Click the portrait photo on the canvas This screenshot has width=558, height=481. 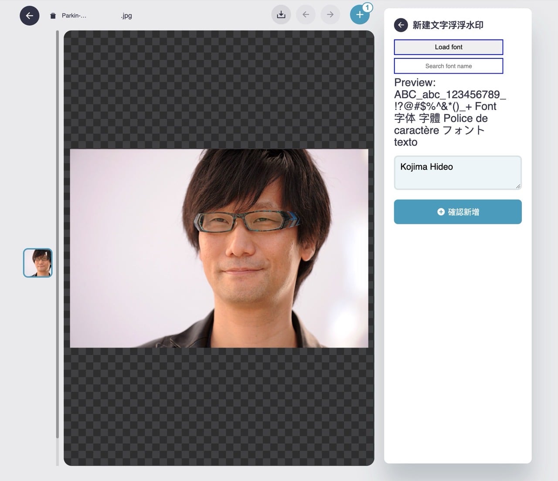coord(219,248)
